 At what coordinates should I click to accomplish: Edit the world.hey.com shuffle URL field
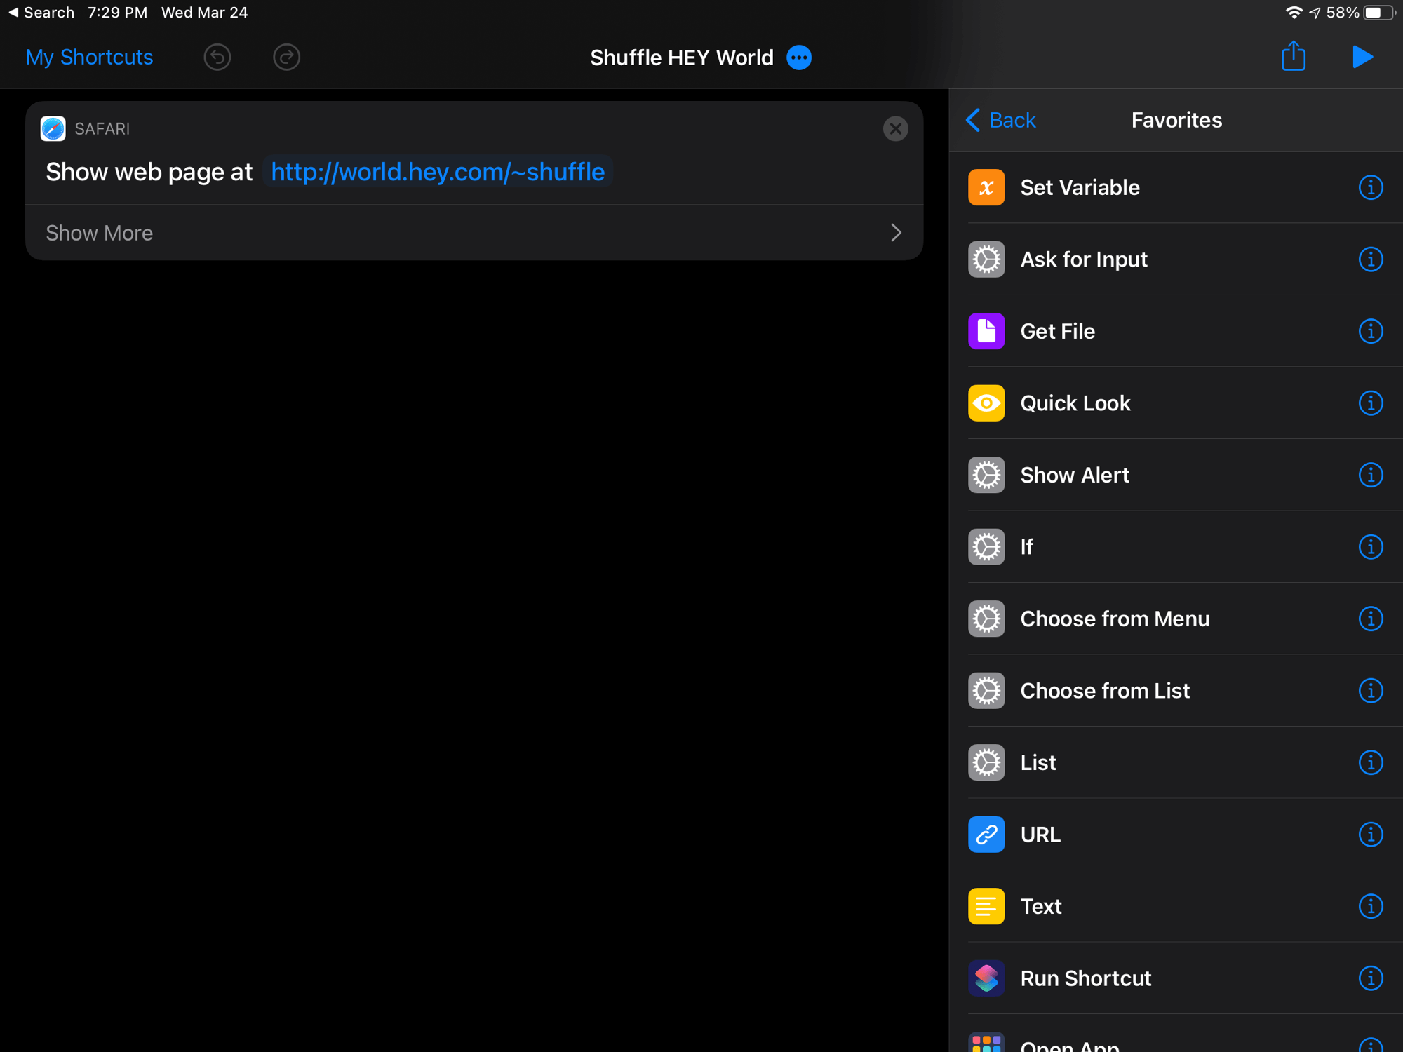point(438,172)
